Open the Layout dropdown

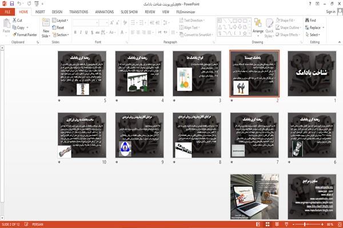[60, 21]
